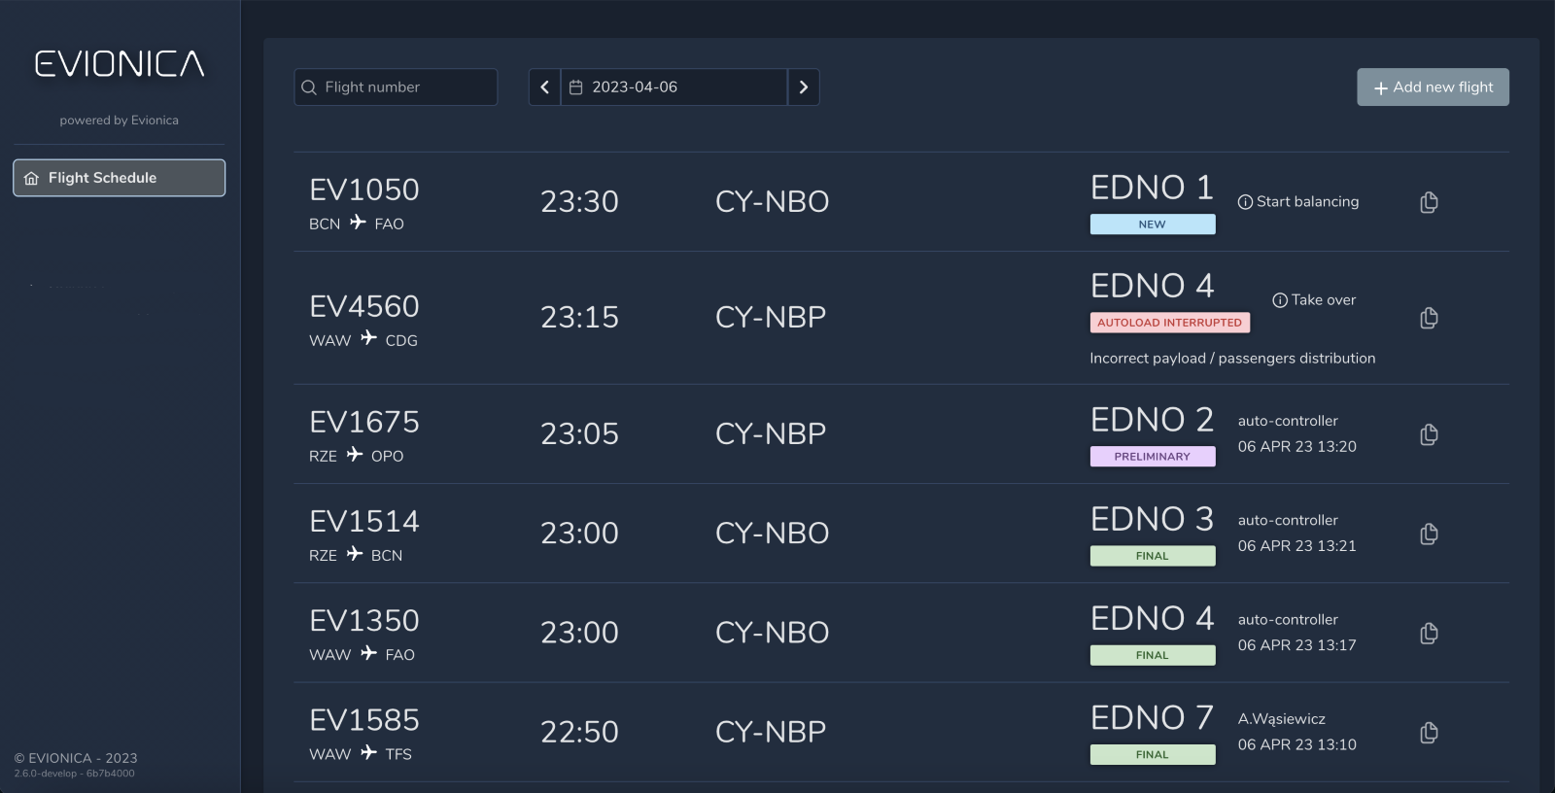The width and height of the screenshot is (1555, 793).
Task: Select the NEW status badge on EV1050
Action: pos(1153,224)
